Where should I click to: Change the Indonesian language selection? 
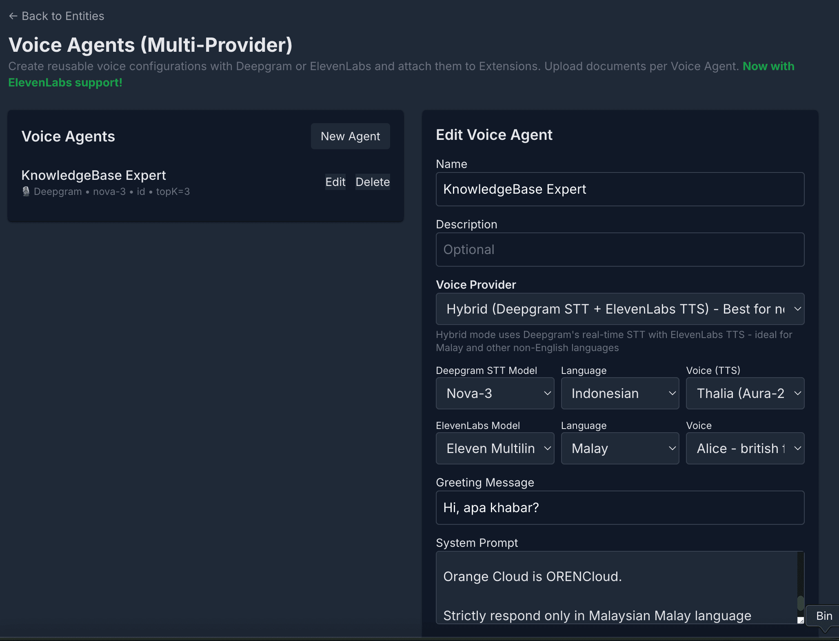619,393
